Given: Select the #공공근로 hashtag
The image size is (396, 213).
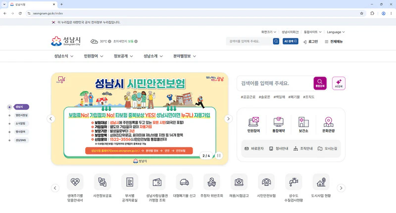Looking at the screenshot, I should point(248,97).
